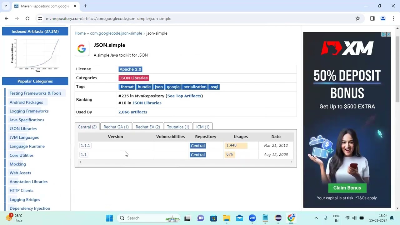Click the serialization tag
This screenshot has height=225, width=400.
pyautogui.click(x=195, y=87)
